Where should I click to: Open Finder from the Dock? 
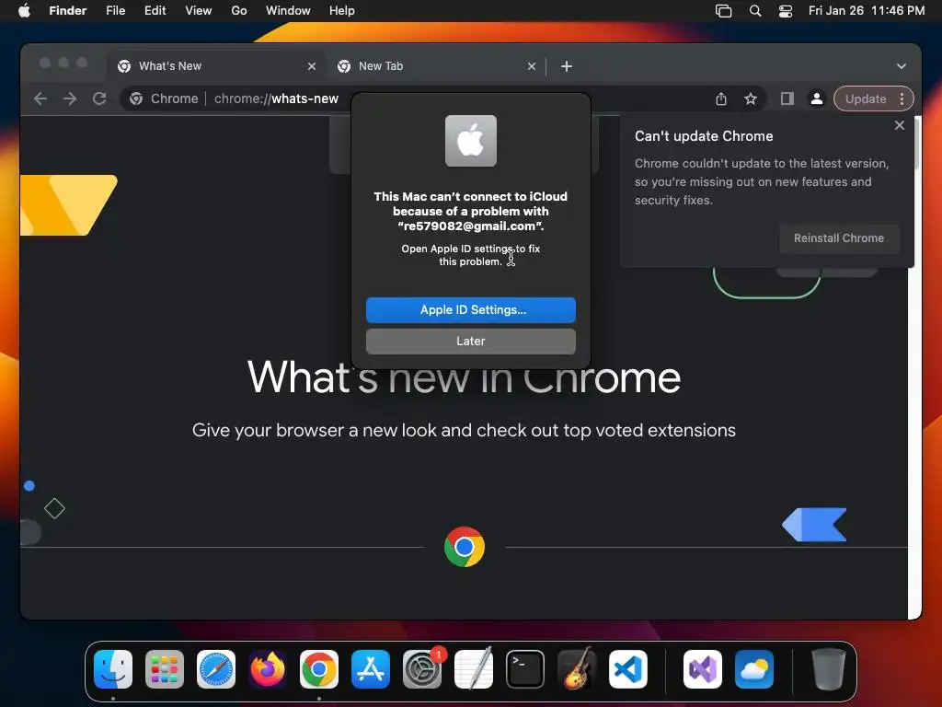(x=113, y=669)
